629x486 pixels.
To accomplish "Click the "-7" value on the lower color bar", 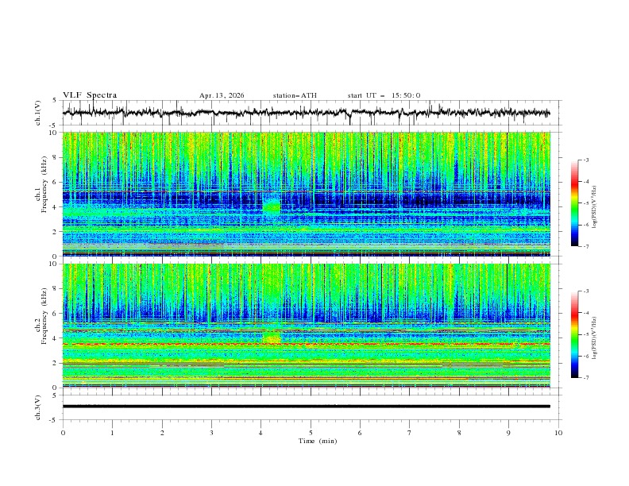I will (x=586, y=377).
